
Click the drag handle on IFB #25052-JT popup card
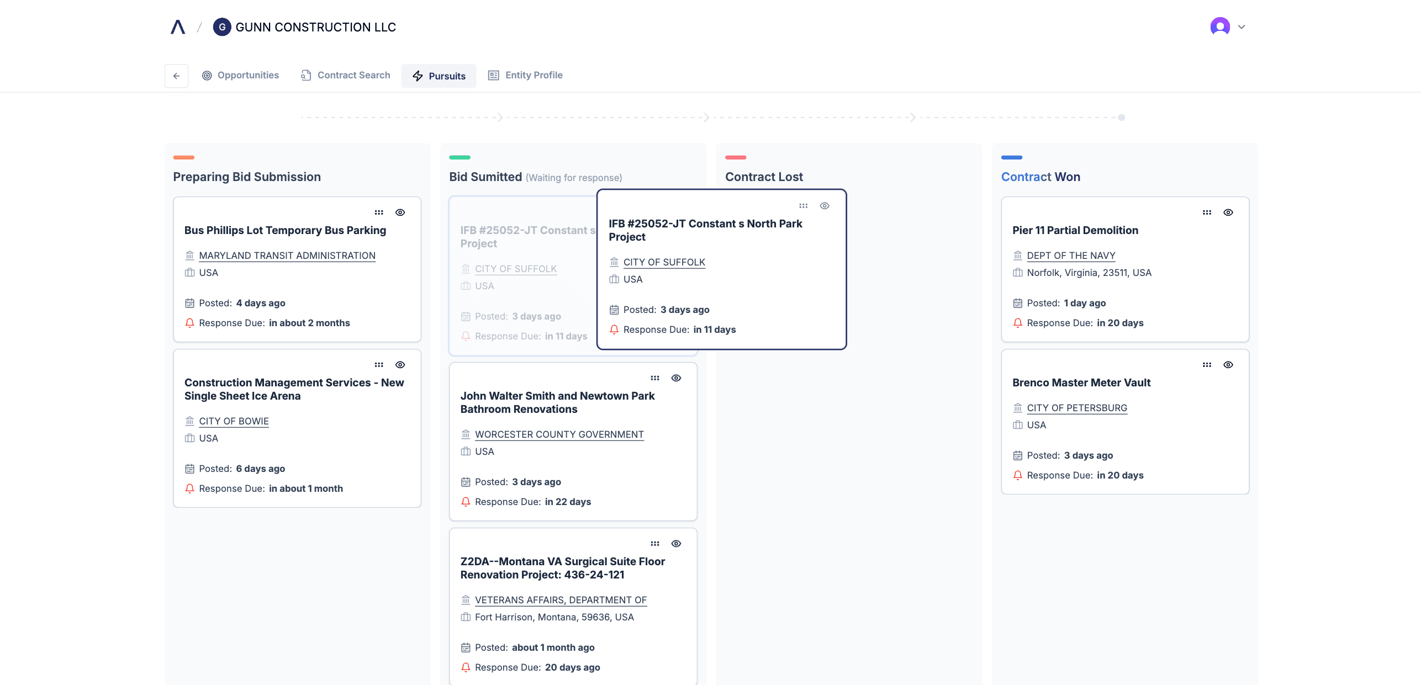click(804, 206)
